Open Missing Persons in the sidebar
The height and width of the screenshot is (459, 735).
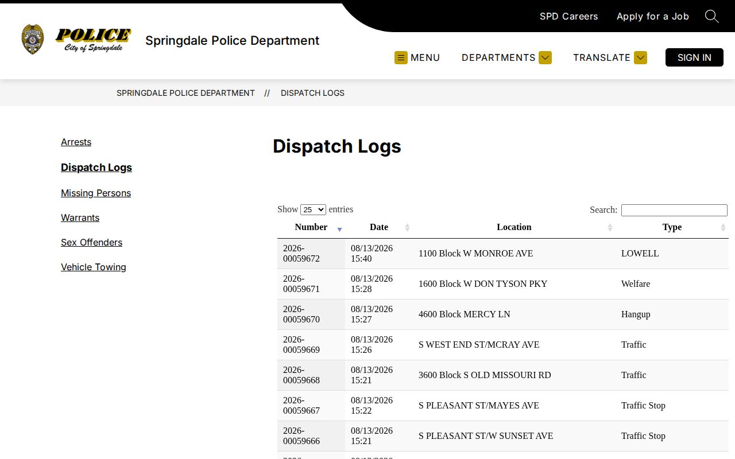tap(96, 193)
